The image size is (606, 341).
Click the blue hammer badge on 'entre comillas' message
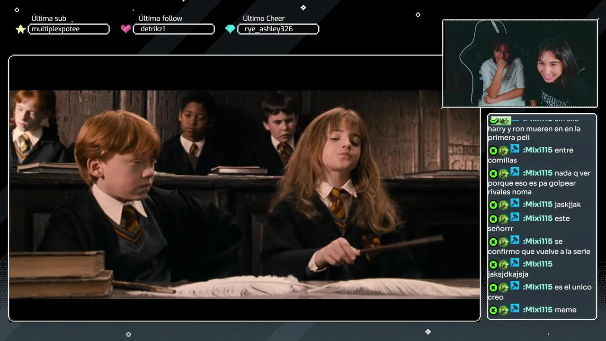click(515, 149)
